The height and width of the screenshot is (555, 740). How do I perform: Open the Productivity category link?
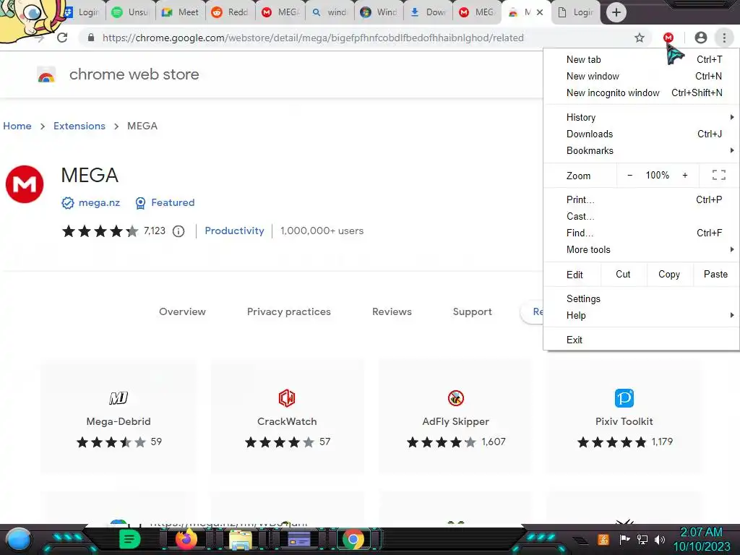234,231
